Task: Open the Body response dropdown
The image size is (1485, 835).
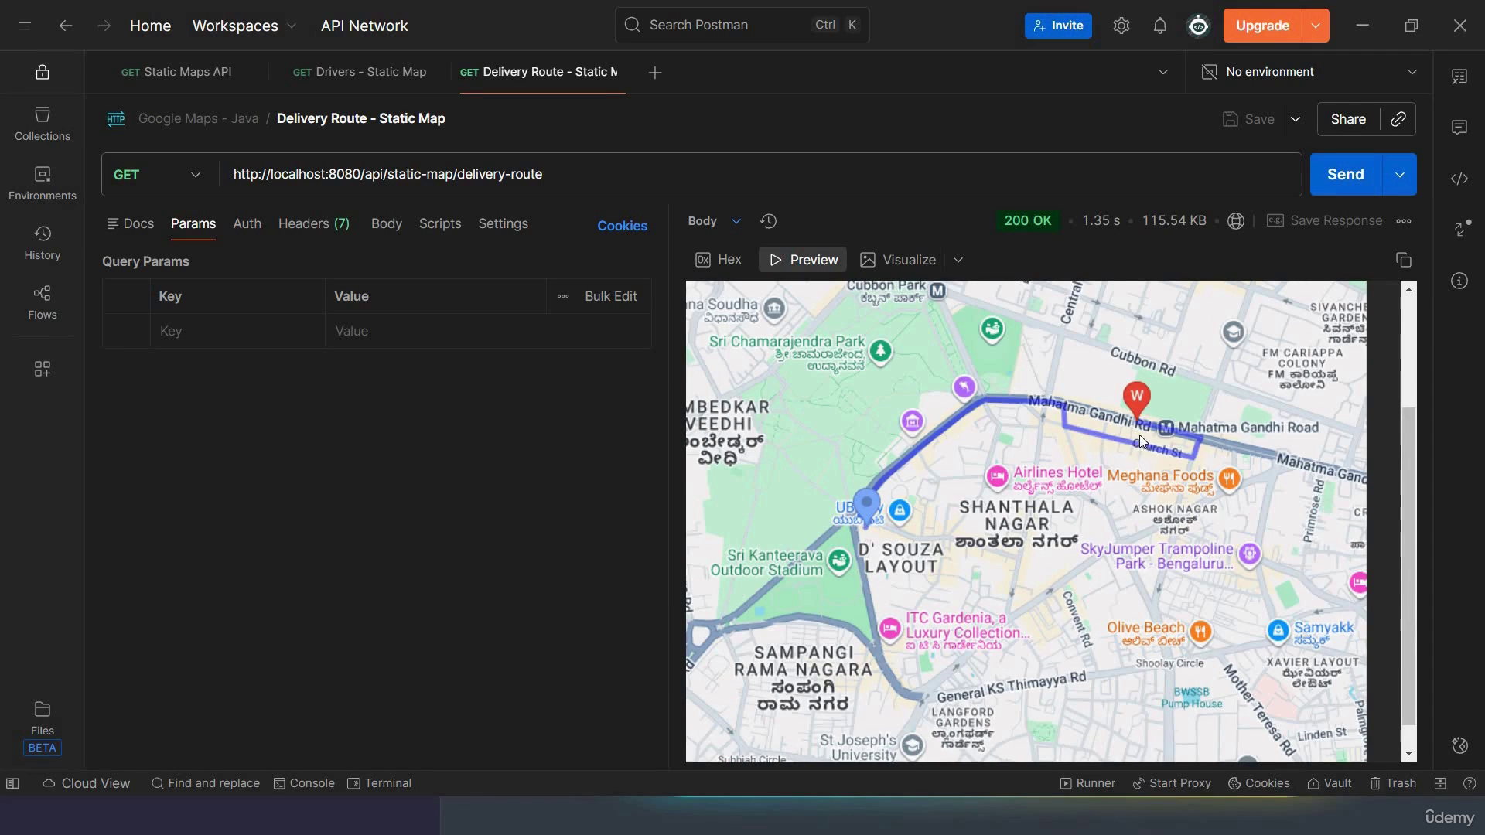Action: 714,221
